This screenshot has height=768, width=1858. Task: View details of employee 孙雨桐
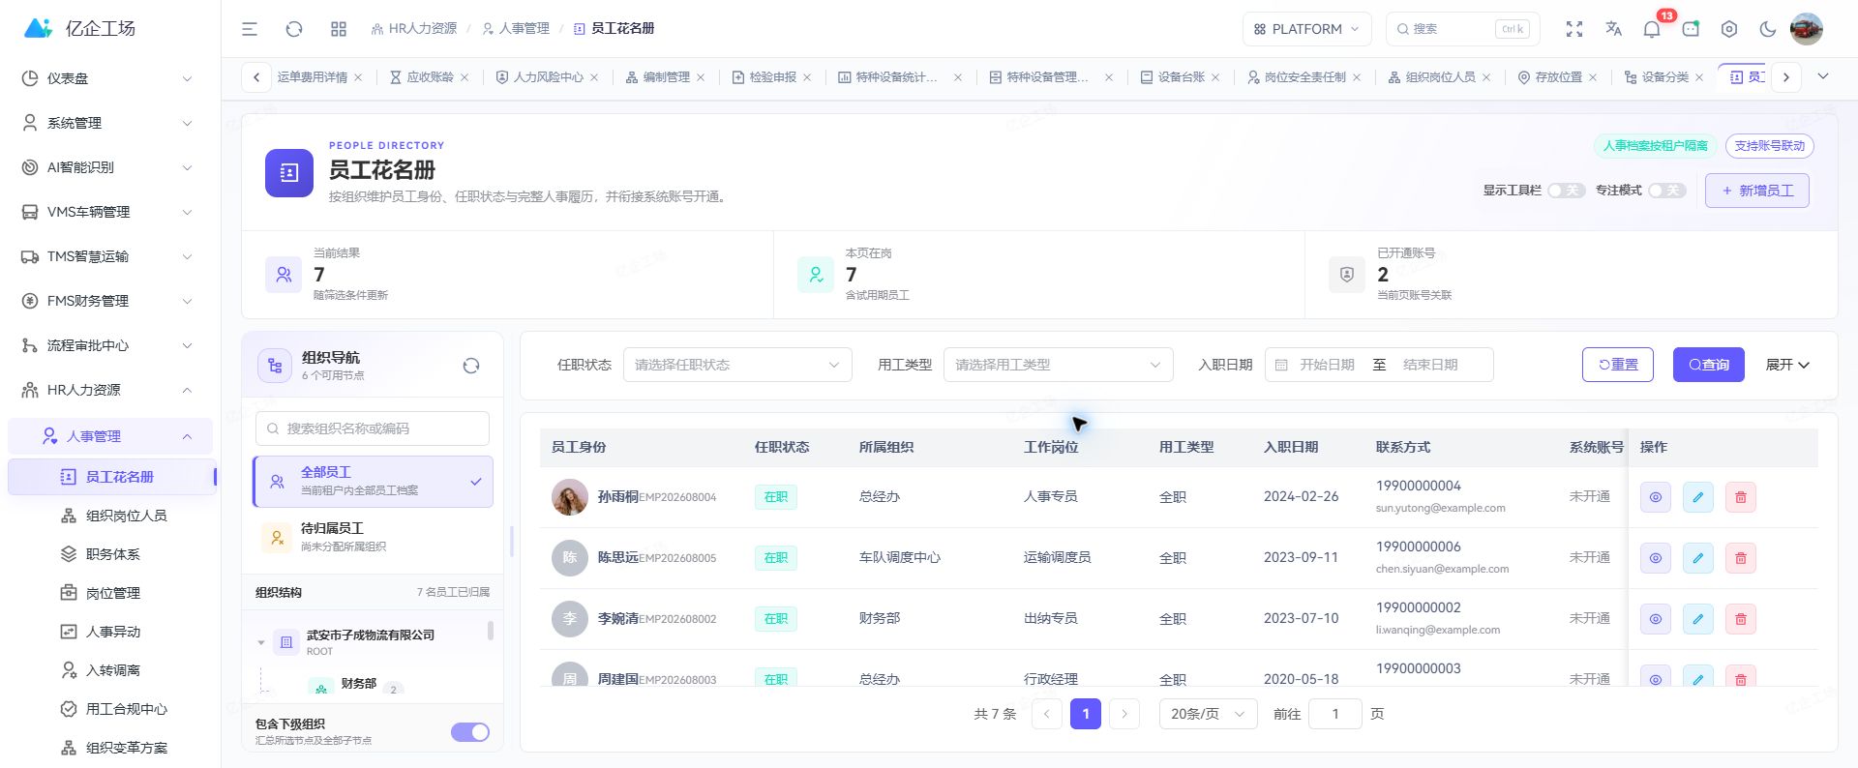pyautogui.click(x=1656, y=497)
